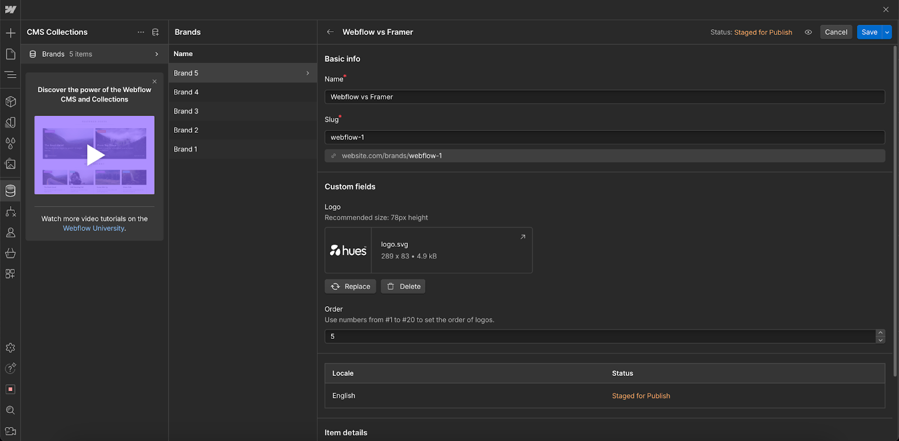This screenshot has height=441, width=899.
Task: Open the Components cube icon
Action: coord(10,102)
